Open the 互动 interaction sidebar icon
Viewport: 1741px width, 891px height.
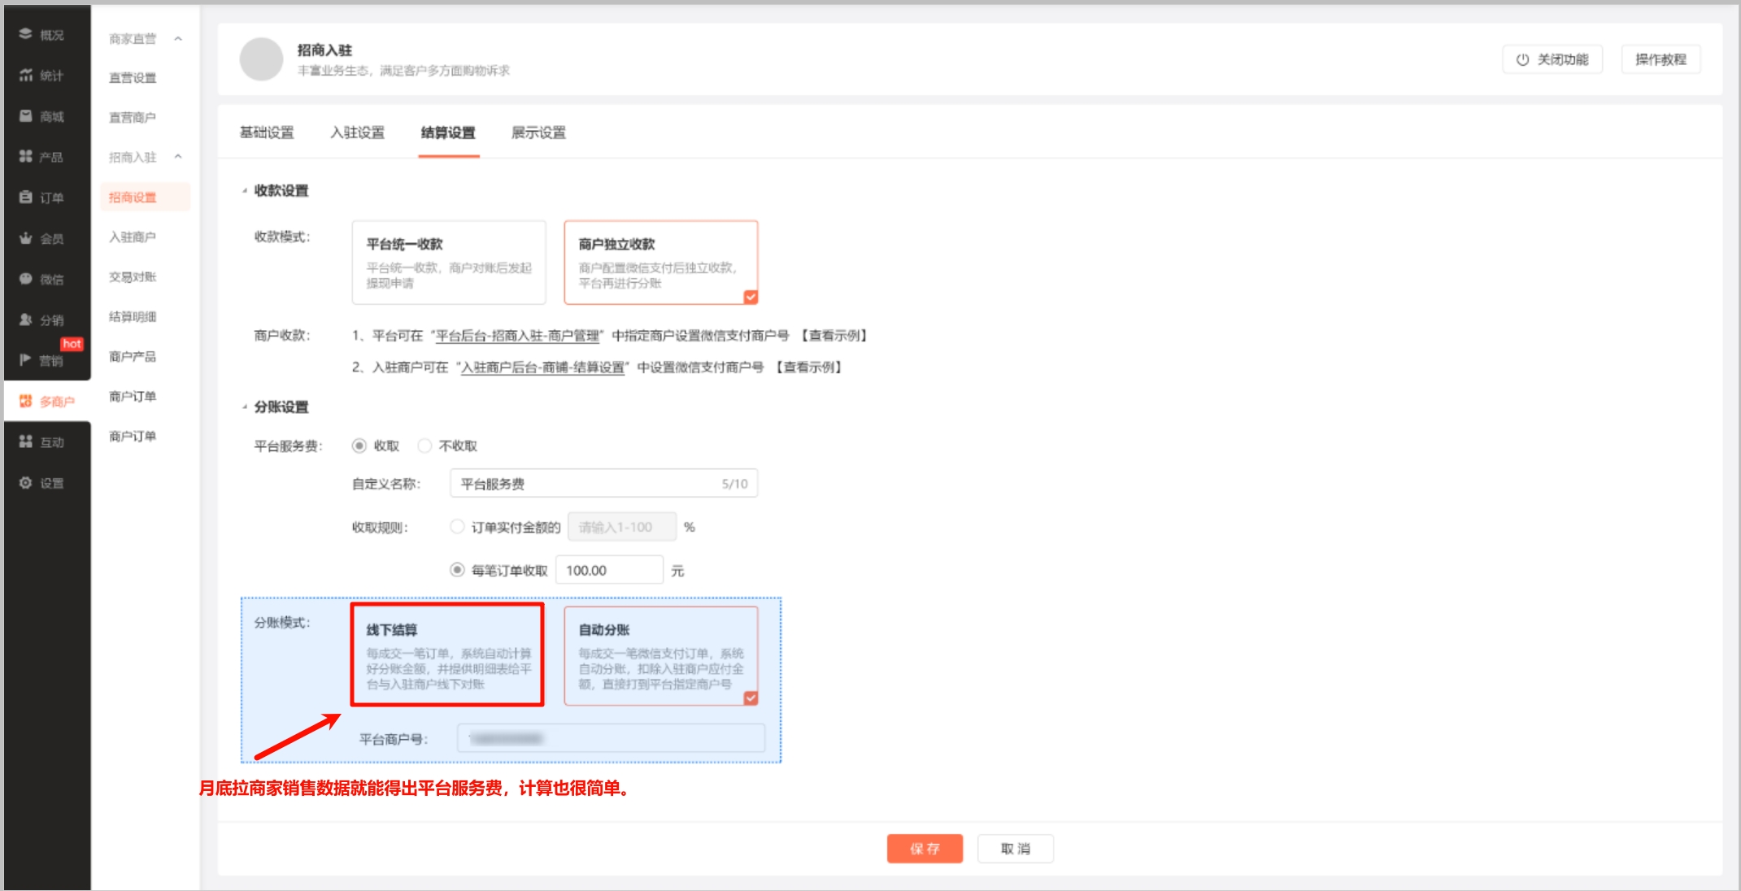26,441
